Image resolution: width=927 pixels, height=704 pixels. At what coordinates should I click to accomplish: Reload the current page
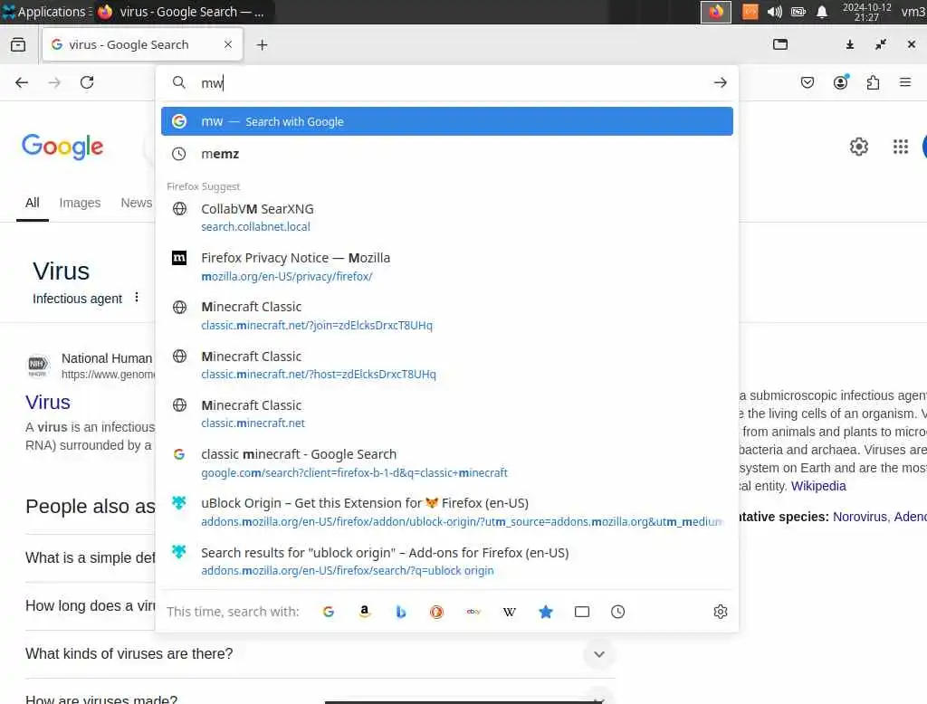click(87, 82)
